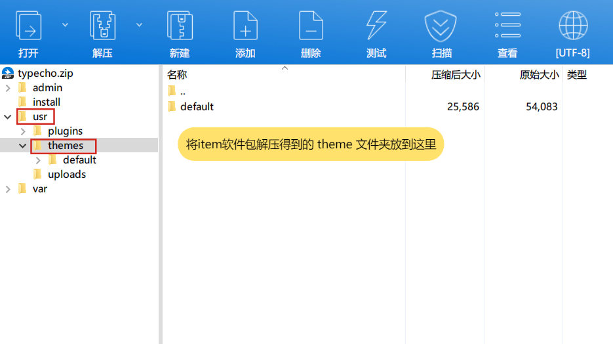Expand the var folder node
The width and height of the screenshot is (613, 344).
coord(8,189)
